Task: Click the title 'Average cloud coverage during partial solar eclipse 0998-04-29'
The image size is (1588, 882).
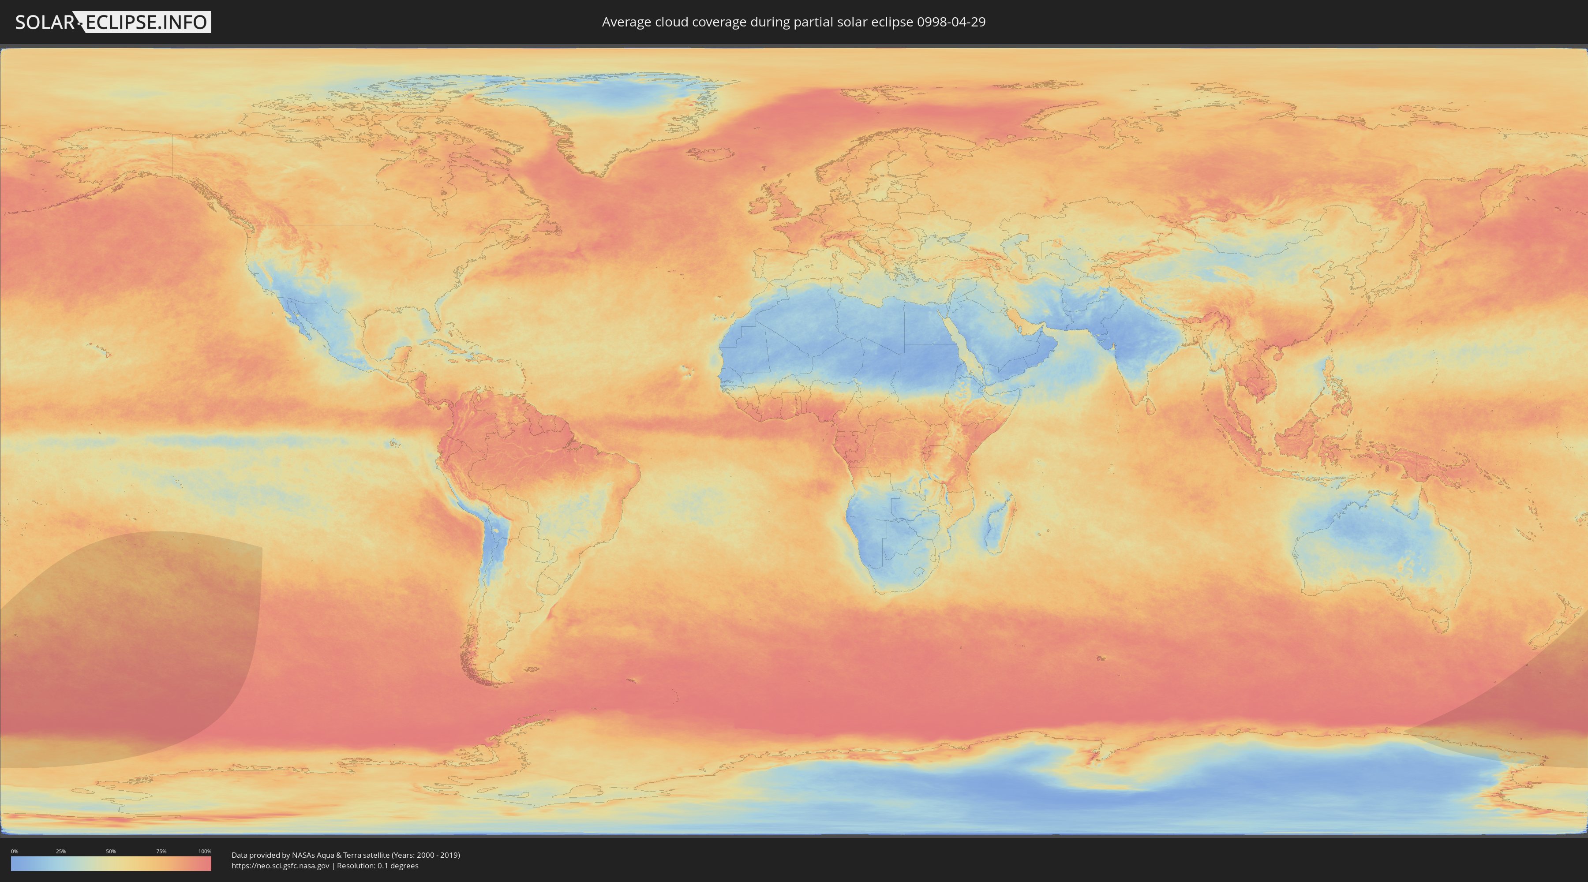Action: pos(794,22)
